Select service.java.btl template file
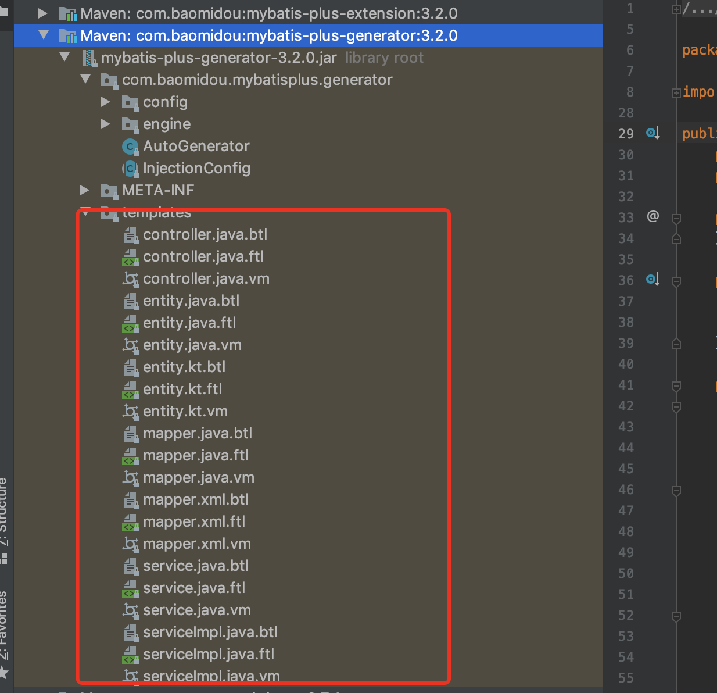 (196, 566)
